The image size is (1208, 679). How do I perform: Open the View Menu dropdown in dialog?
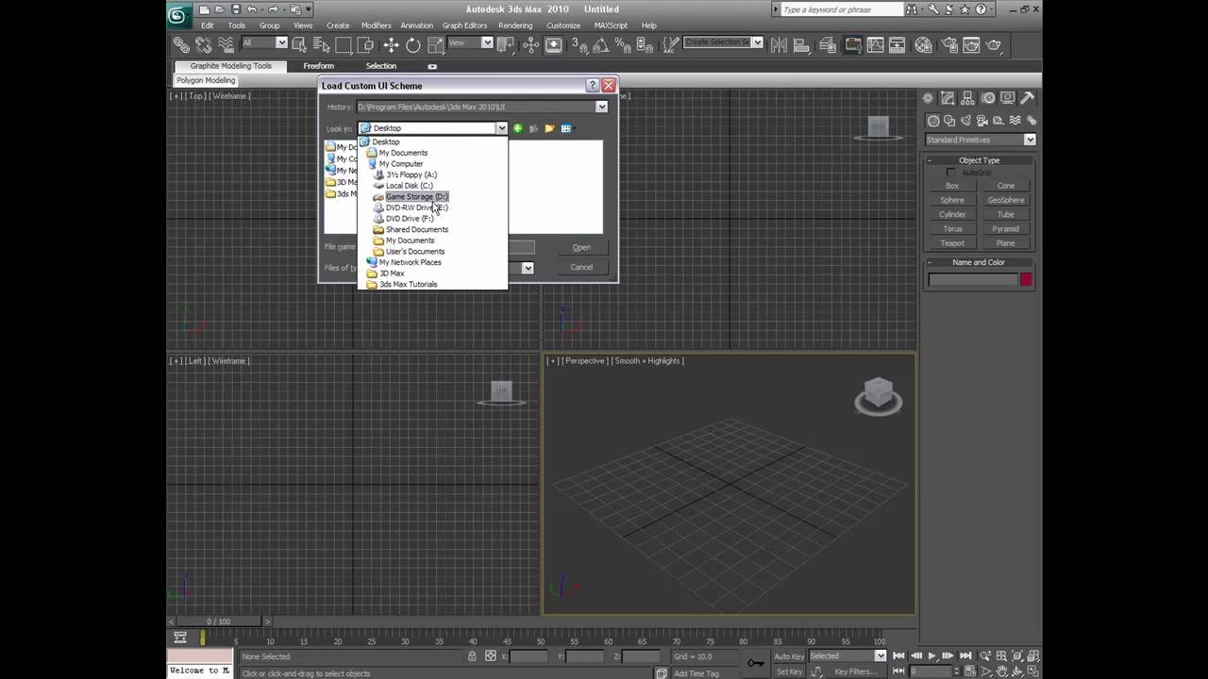point(568,128)
